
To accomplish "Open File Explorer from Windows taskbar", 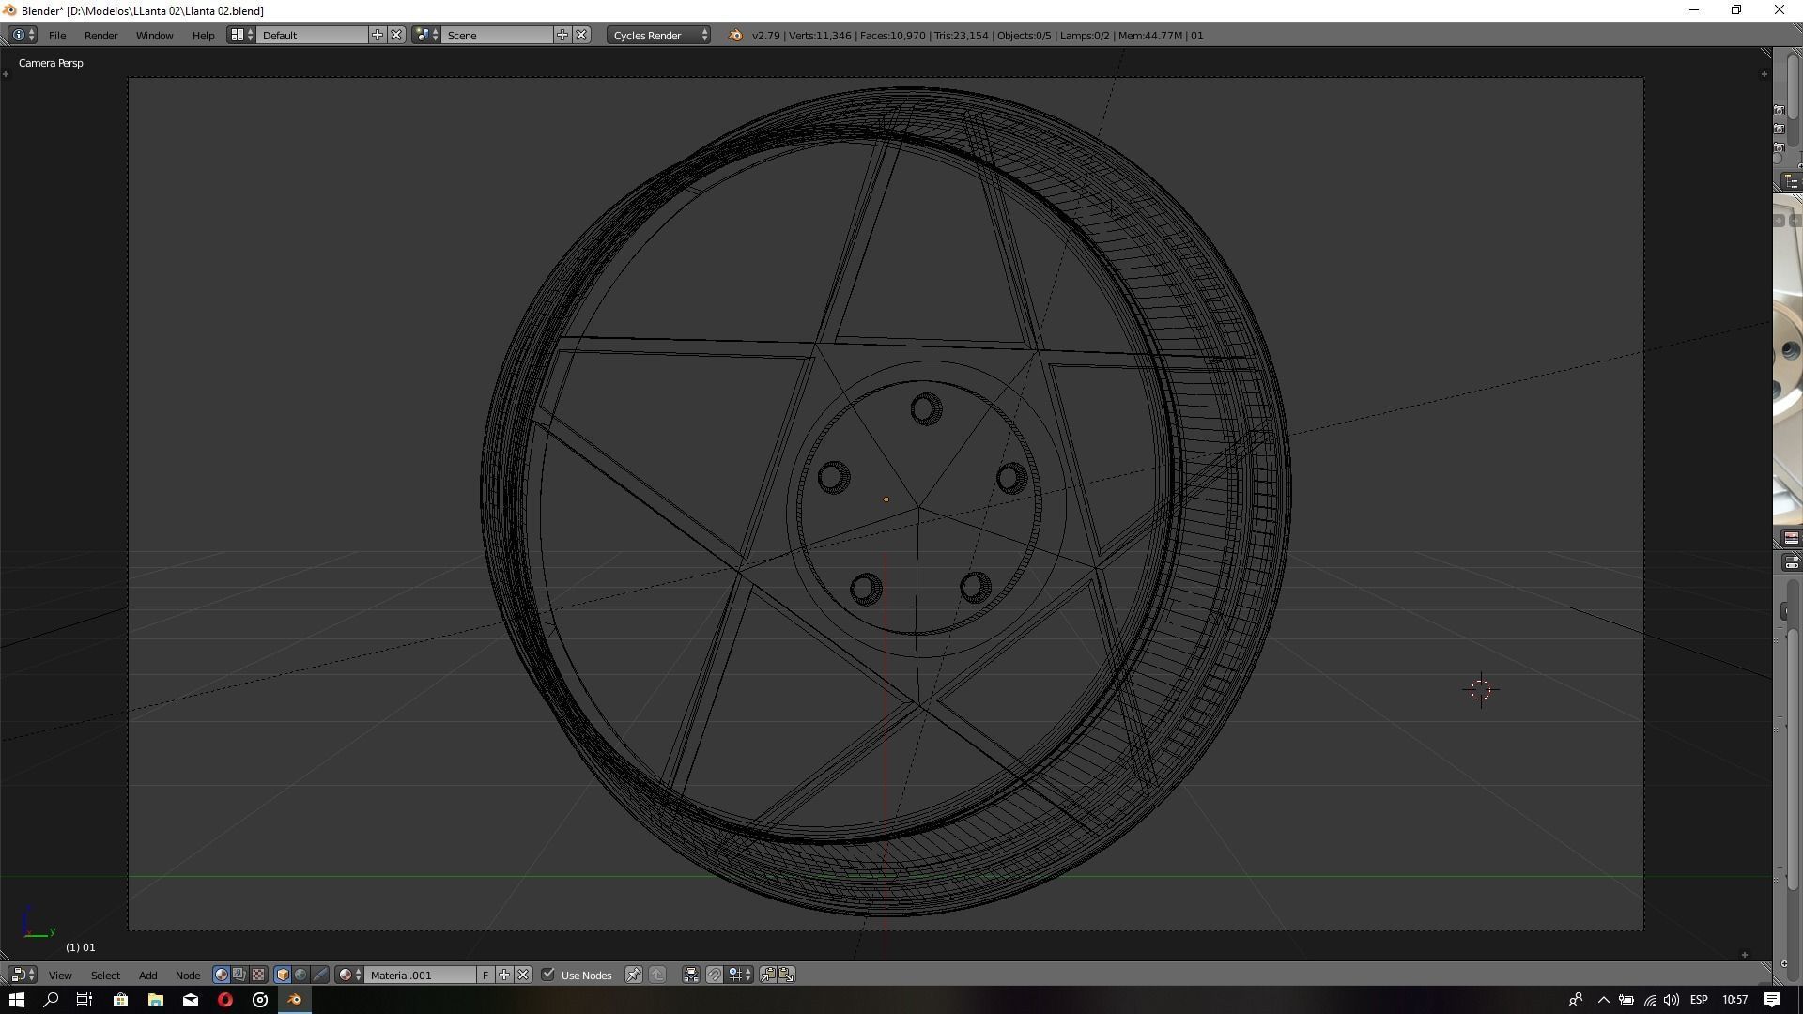I will 156,1000.
